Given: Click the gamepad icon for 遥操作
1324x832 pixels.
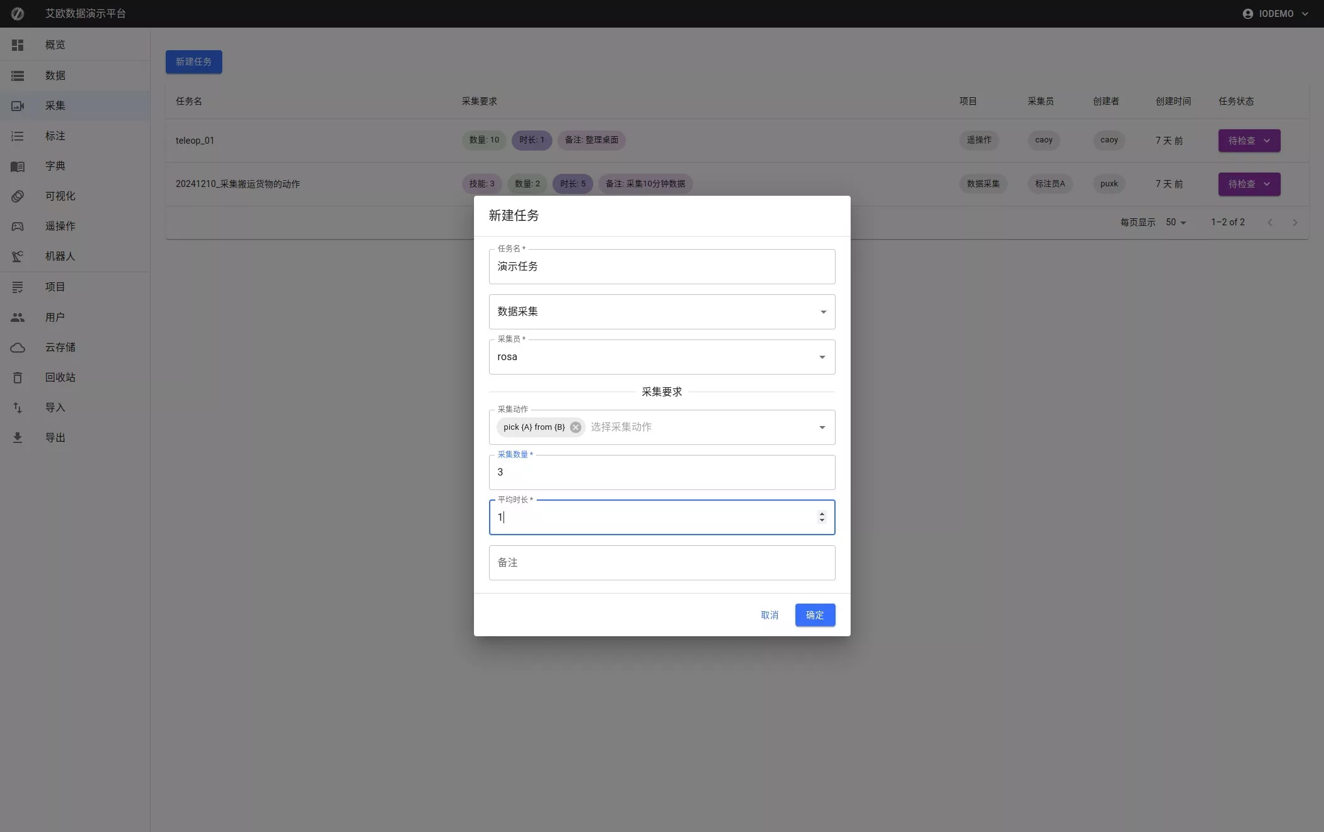Looking at the screenshot, I should pyautogui.click(x=18, y=227).
